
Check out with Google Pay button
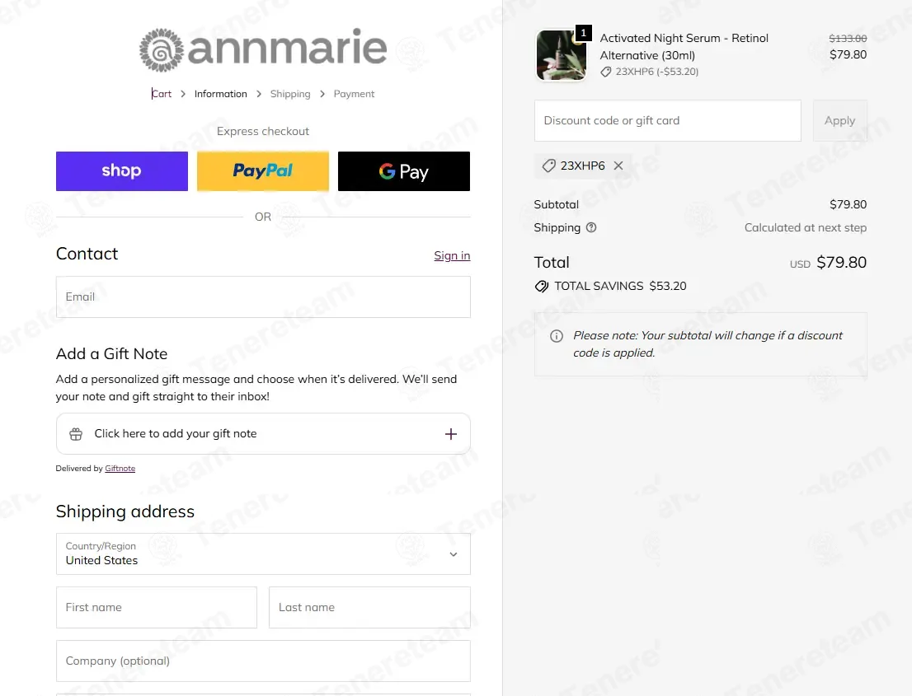click(404, 171)
